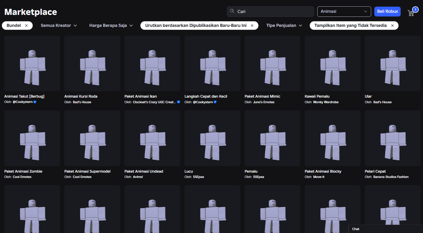Open Langkah Cepat dan Kecil thumbnail

tap(213, 63)
